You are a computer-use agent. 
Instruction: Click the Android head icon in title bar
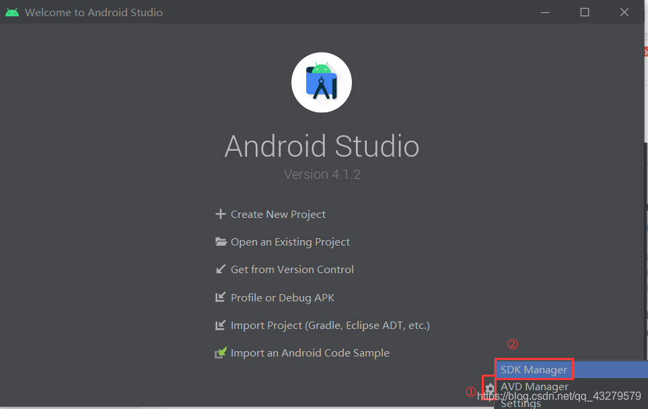12,12
